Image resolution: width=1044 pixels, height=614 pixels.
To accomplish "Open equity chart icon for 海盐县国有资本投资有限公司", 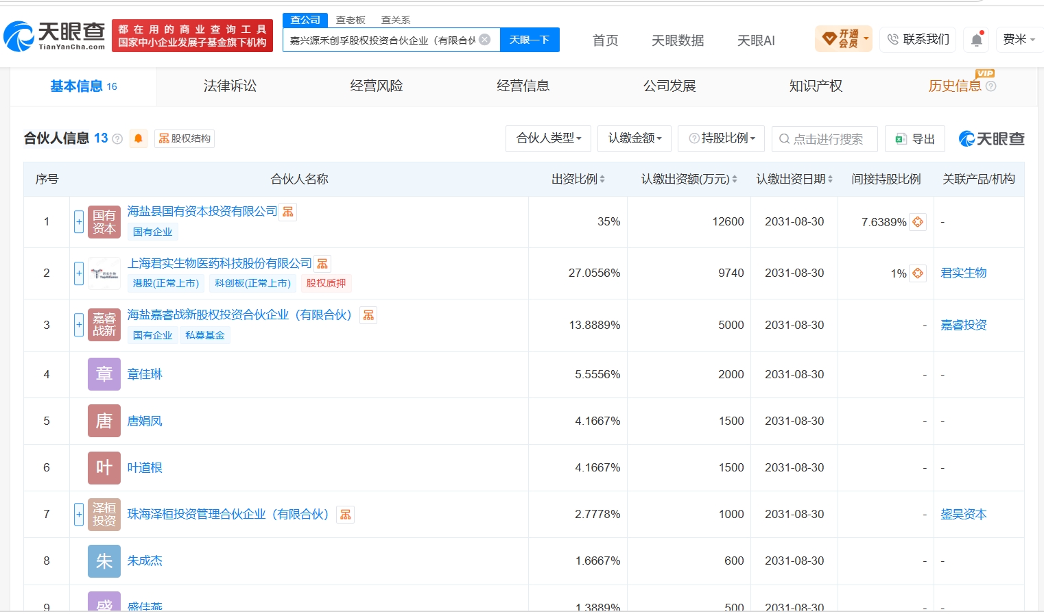I will (x=288, y=212).
